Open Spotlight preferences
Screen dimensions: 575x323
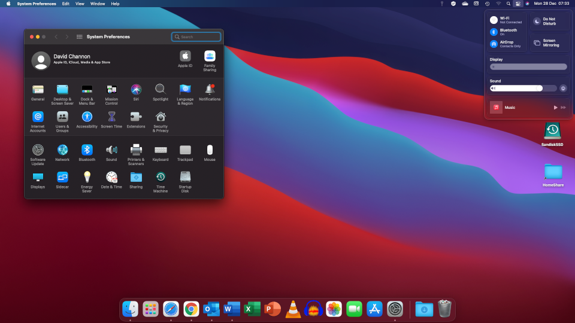click(x=161, y=93)
